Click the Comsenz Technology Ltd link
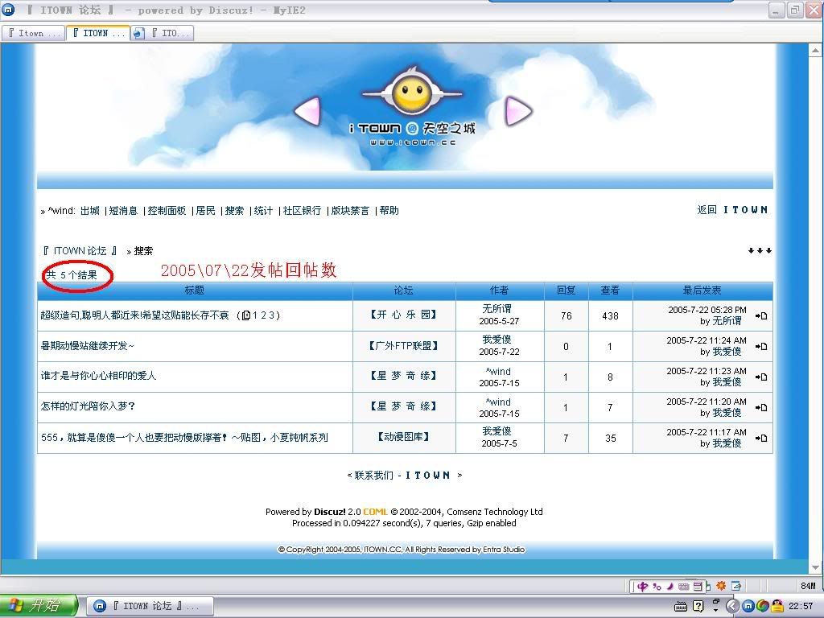This screenshot has width=824, height=618. tap(495, 511)
